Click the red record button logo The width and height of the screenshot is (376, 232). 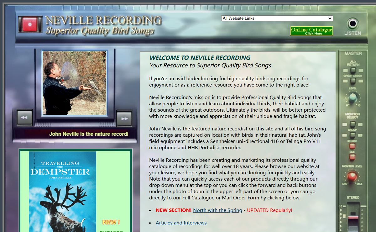pyautogui.click(x=30, y=24)
